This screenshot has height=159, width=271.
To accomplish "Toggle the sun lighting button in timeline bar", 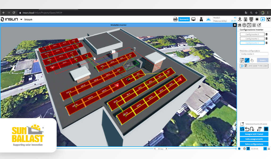I will tap(265, 149).
